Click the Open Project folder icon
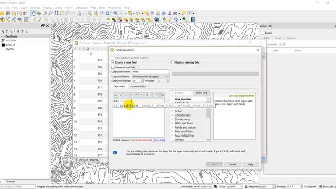The image size is (336, 189). (2, 13)
